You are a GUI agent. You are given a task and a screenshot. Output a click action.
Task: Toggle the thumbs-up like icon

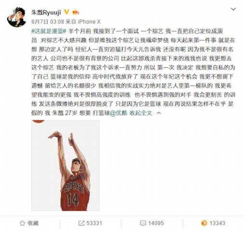click(x=204, y=223)
